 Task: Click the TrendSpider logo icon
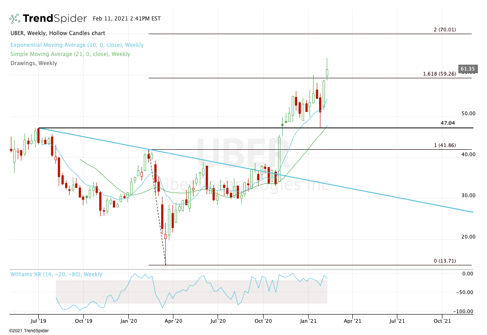tap(15, 19)
